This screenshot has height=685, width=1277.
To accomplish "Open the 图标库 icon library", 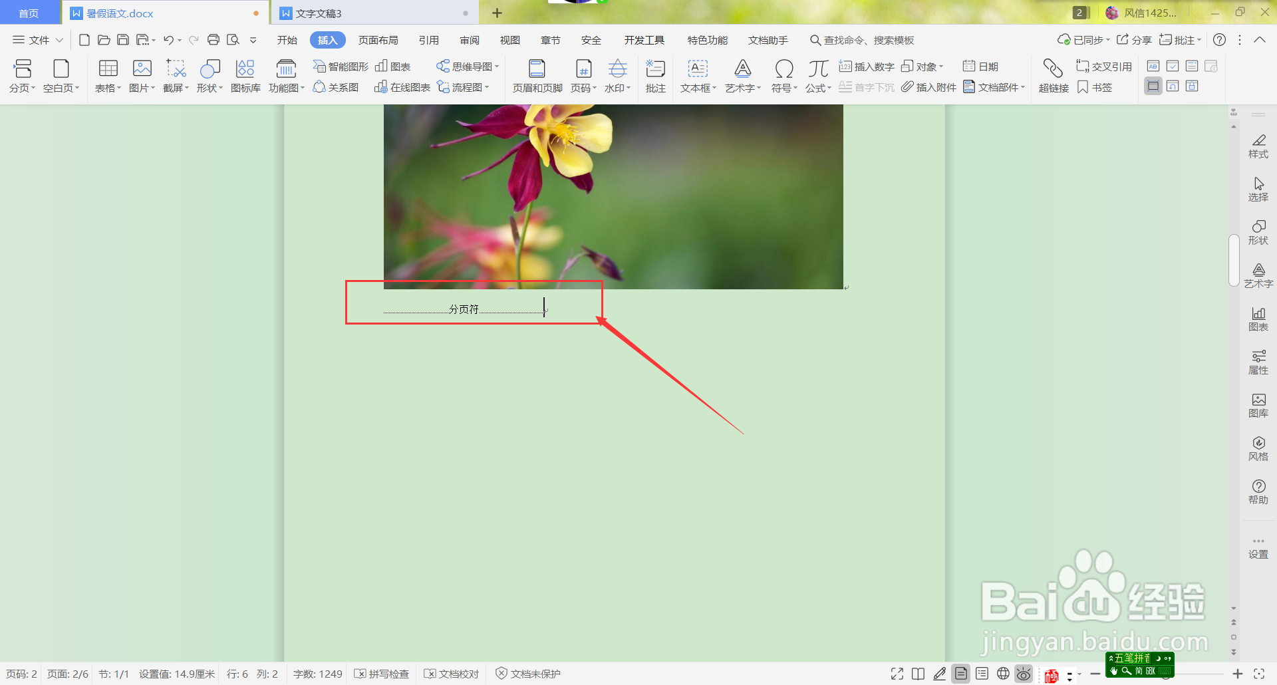I will coord(245,76).
